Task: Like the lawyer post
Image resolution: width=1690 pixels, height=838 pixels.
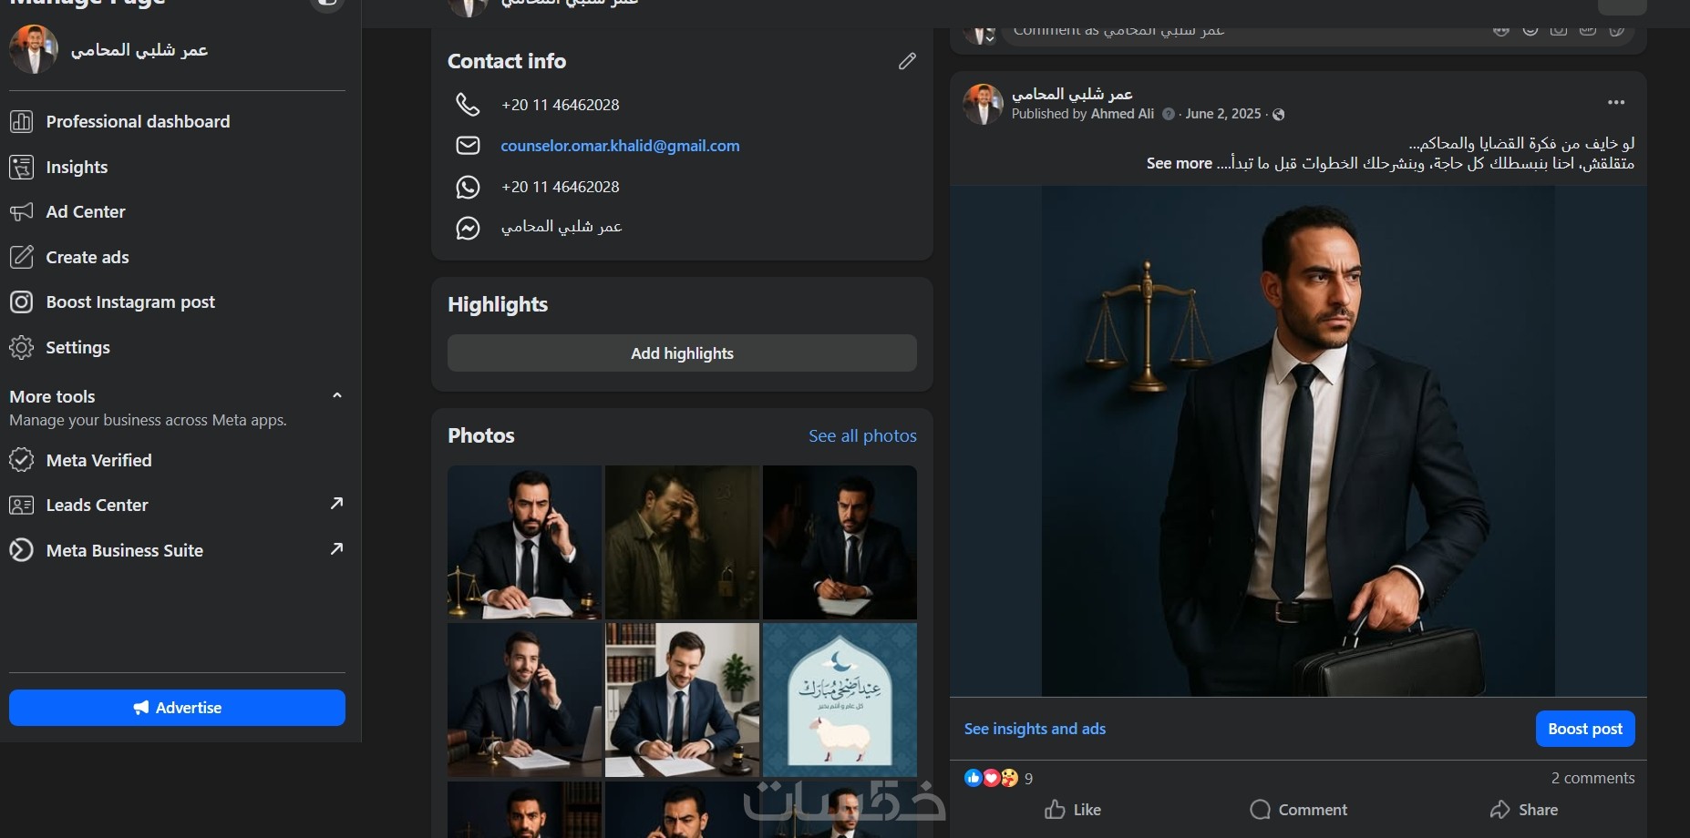Action: [1073, 810]
